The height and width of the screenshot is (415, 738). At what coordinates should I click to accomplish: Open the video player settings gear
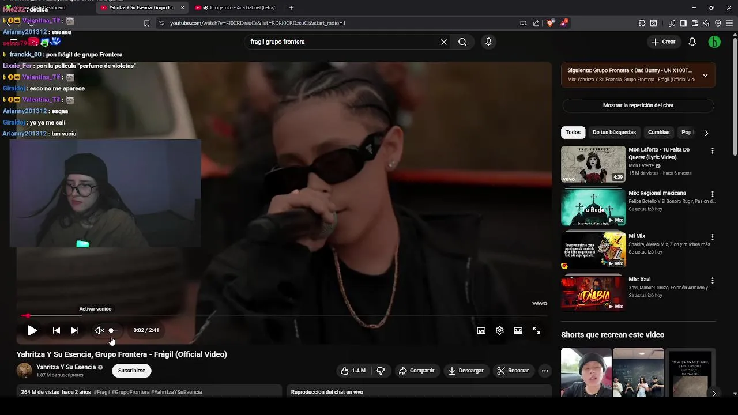pos(500,330)
